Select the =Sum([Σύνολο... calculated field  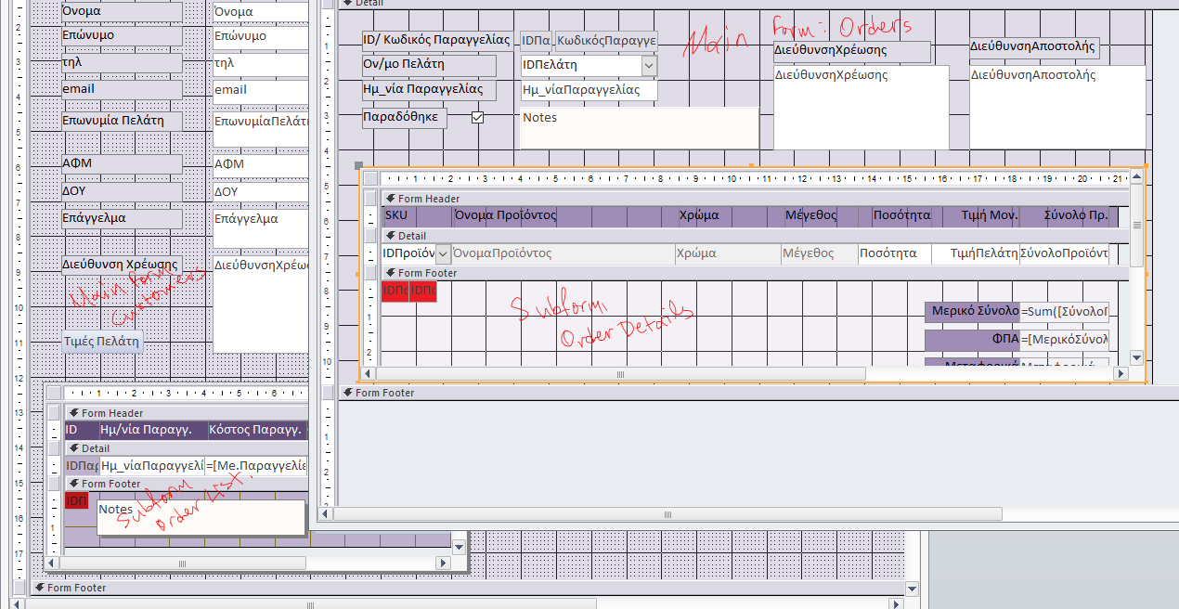pos(1064,312)
